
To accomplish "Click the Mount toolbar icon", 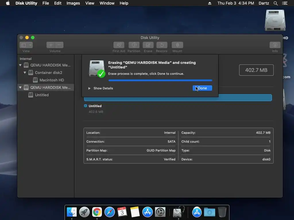I will (x=177, y=45).
